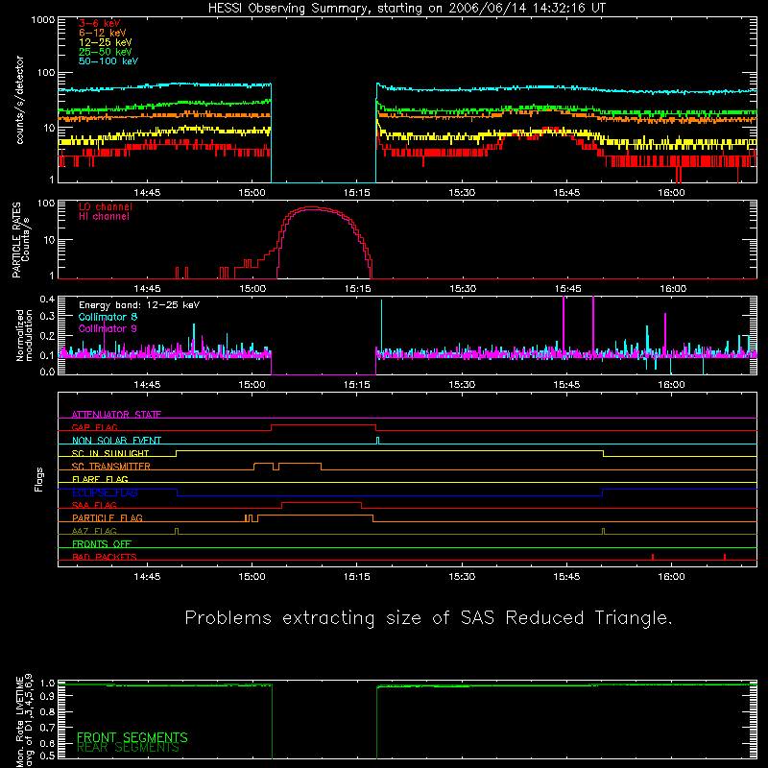The width and height of the screenshot is (768, 768).
Task: Click the NON_SOLAR_EVENT flag label
Action: pyautogui.click(x=116, y=441)
